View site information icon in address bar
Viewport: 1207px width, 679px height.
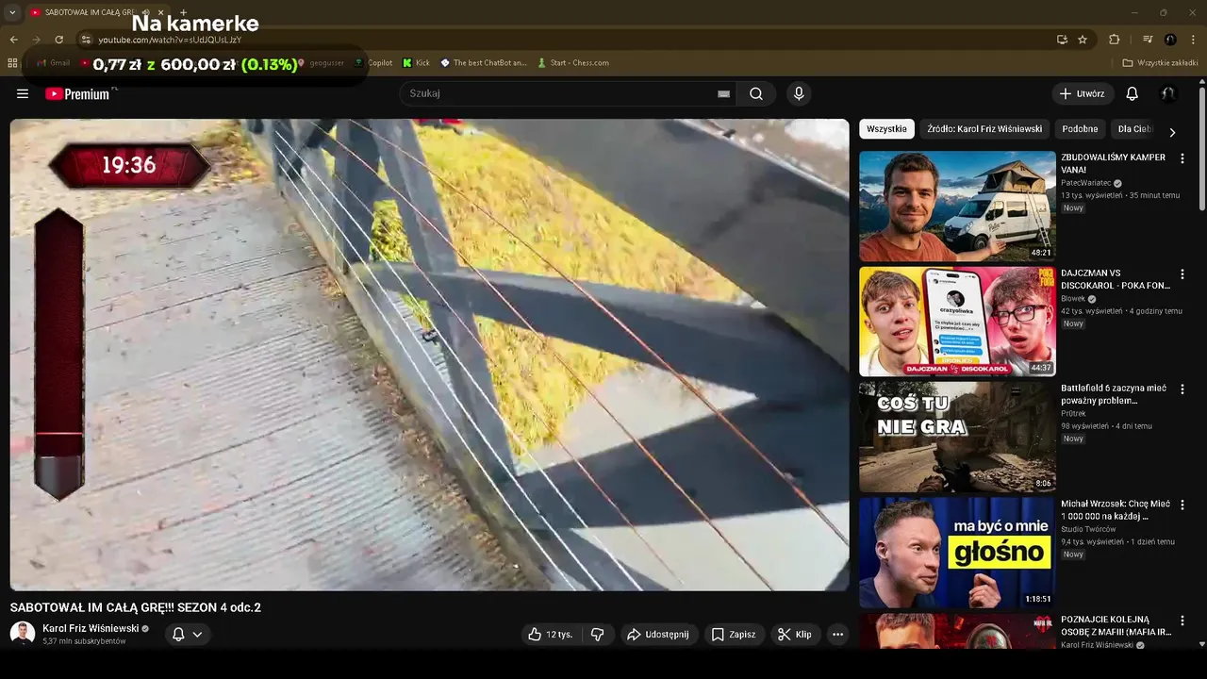click(86, 40)
